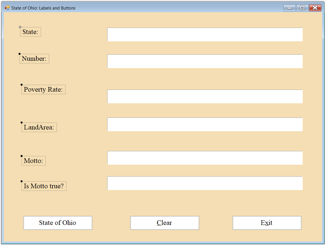Viewport: 326px width, 245px height.
Task: Click the Is Motto true? label
Action: [x=44, y=186]
